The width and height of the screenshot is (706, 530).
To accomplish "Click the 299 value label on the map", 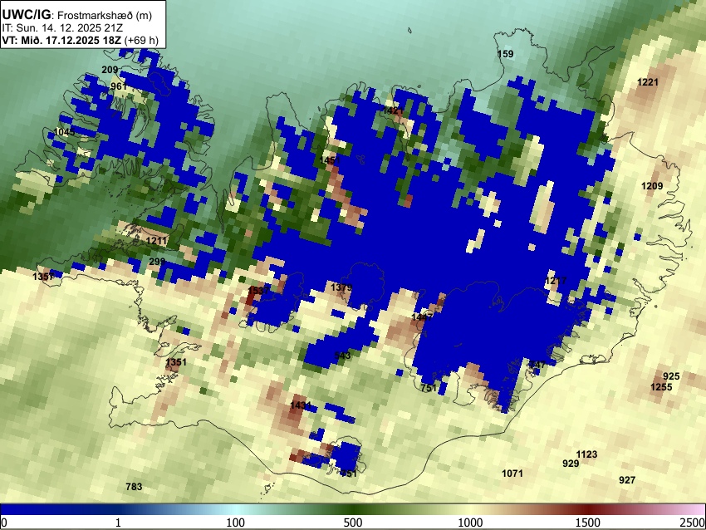I will (x=157, y=262).
